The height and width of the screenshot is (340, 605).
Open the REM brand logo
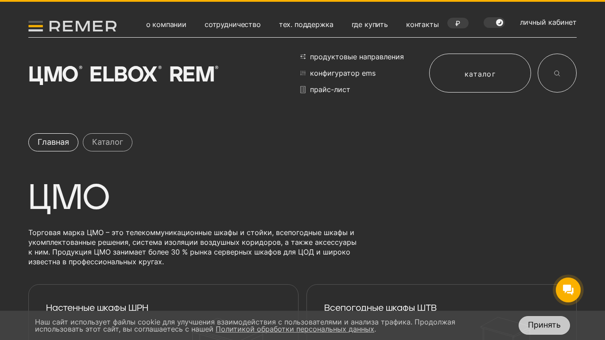pyautogui.click(x=194, y=74)
